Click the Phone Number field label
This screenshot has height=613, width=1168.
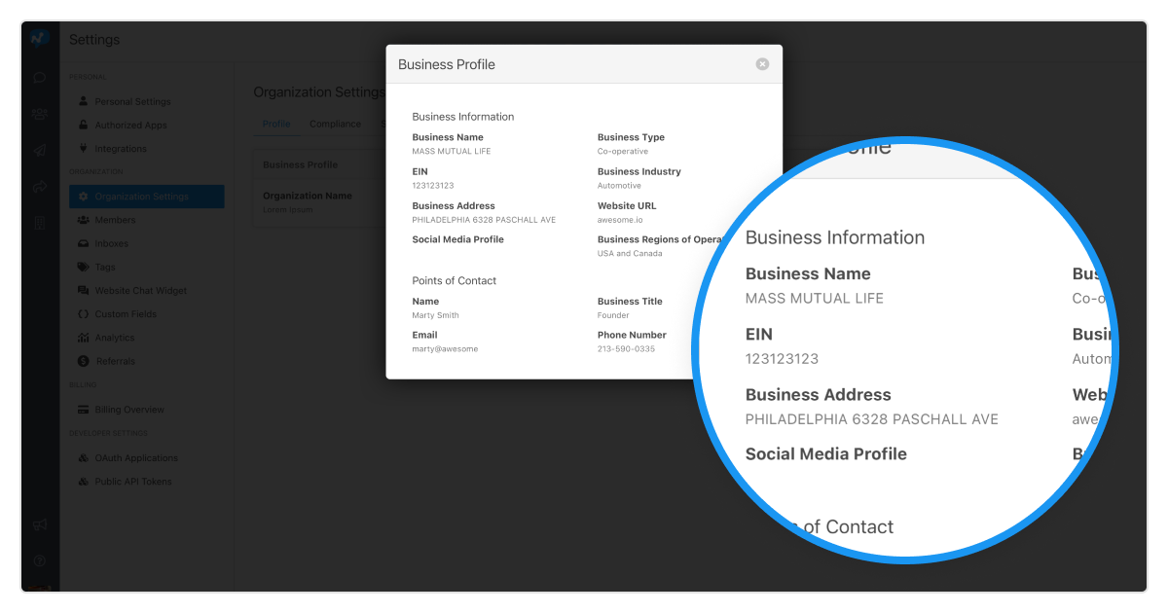point(632,335)
